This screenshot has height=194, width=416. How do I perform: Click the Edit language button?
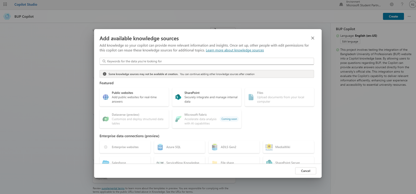pos(350,42)
